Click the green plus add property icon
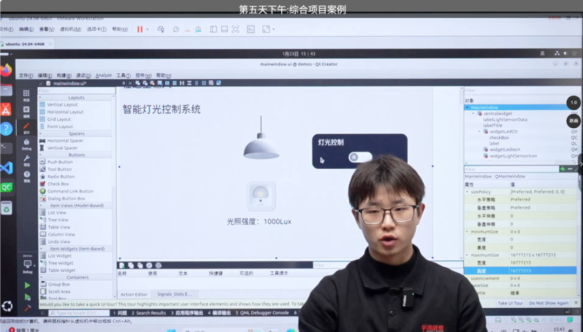This screenshot has height=332, width=583. [562, 169]
